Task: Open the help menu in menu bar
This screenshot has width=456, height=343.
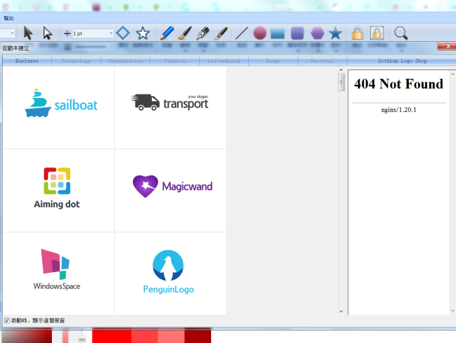Action: point(8,18)
